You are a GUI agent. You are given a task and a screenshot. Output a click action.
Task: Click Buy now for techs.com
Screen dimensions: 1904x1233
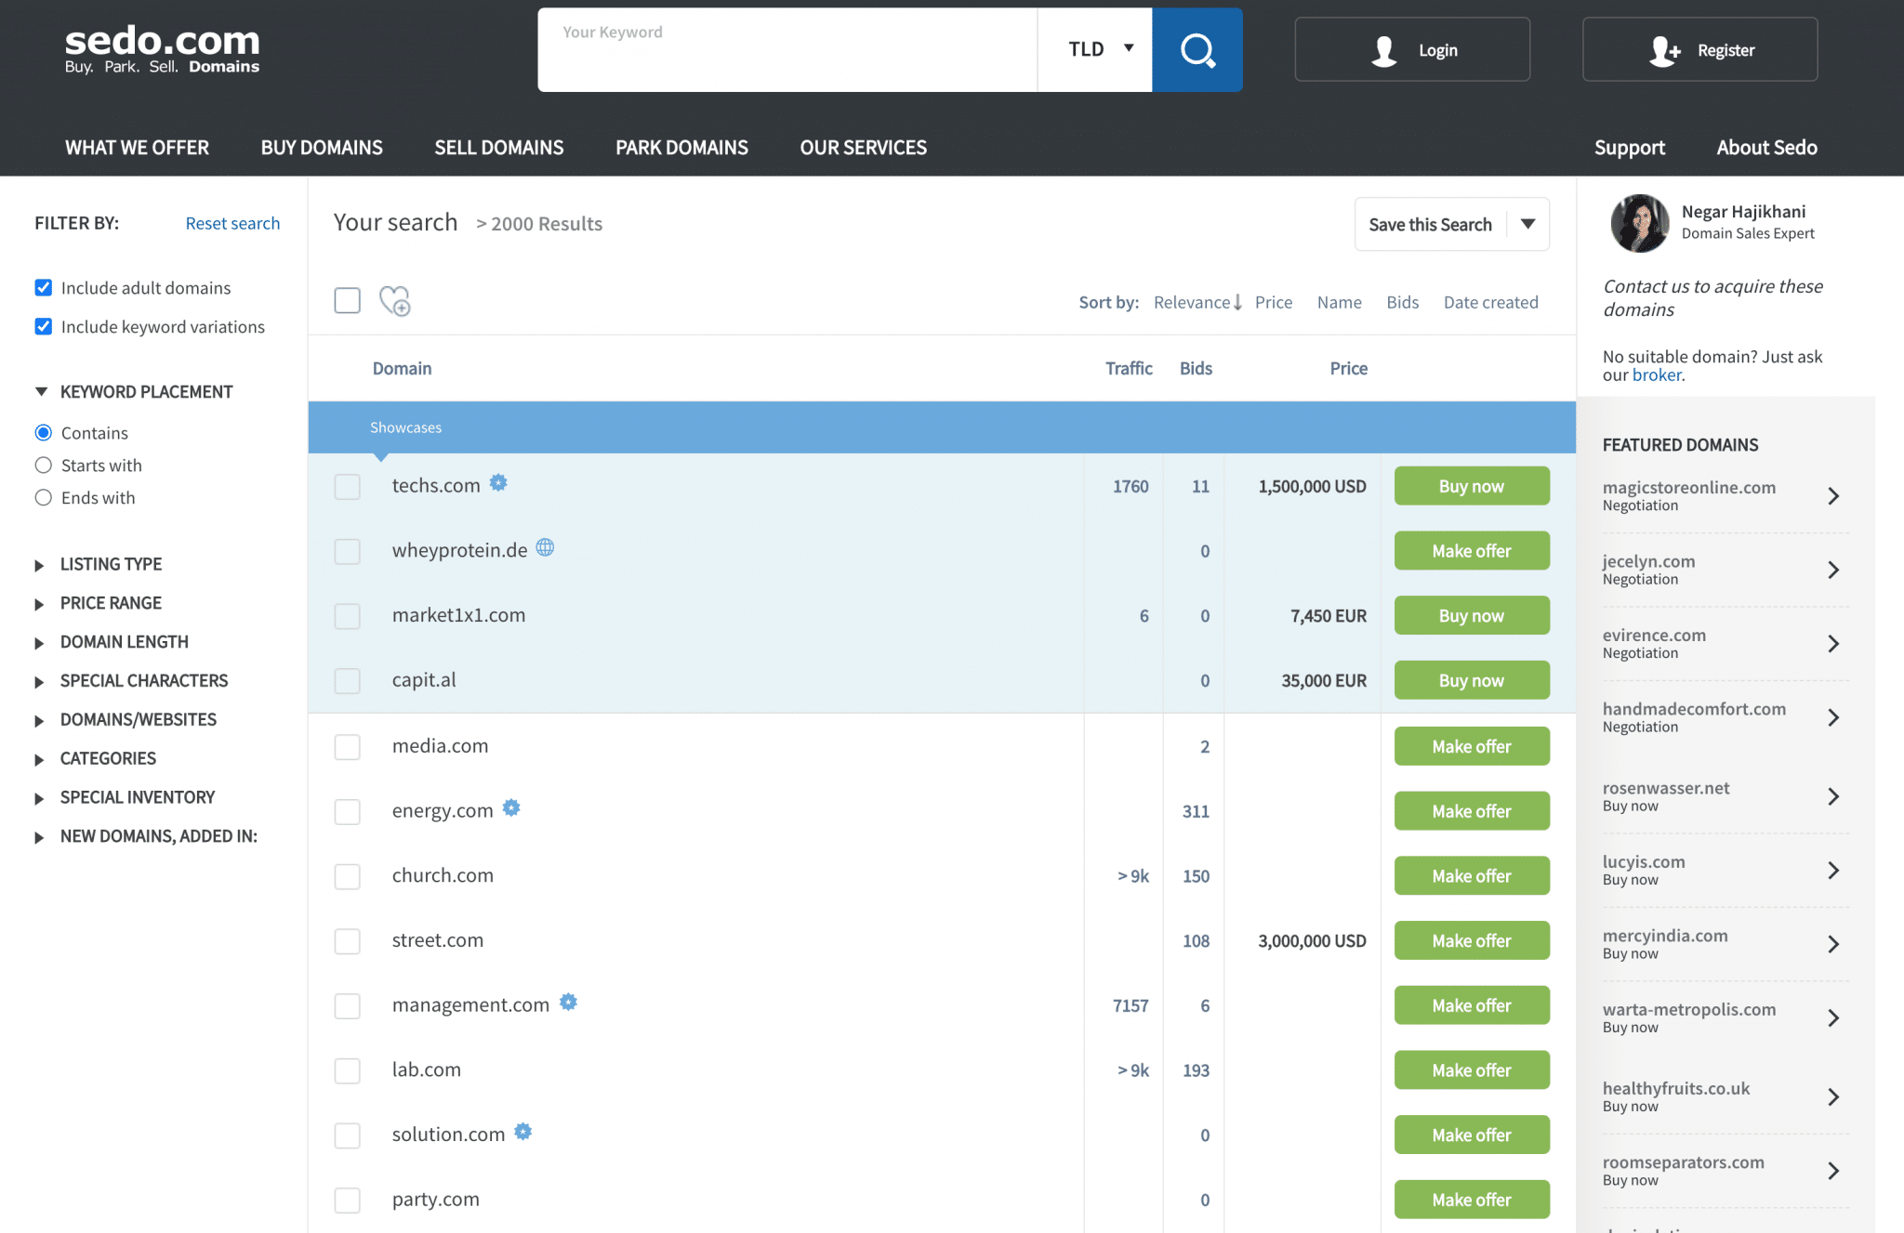[1472, 486]
